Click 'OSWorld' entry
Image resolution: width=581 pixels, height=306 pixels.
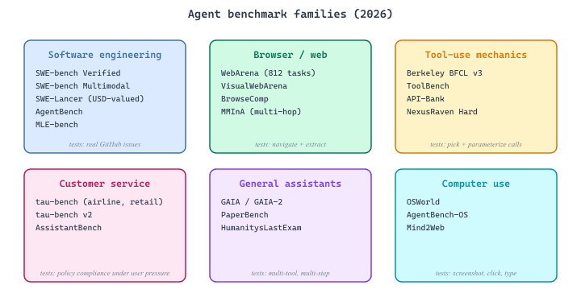click(x=423, y=202)
